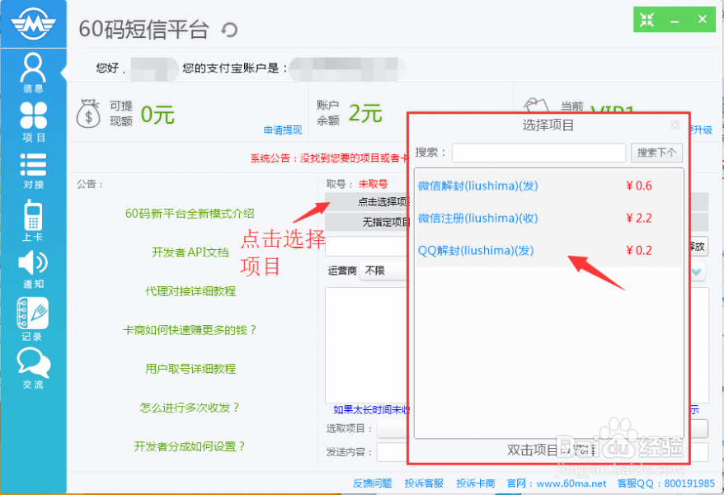The image size is (724, 495).
Task: Open the 交流 chat section
Action: pos(33,367)
